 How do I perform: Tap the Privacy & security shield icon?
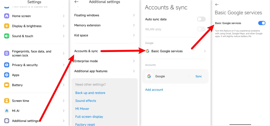pyautogui.click(x=7, y=65)
